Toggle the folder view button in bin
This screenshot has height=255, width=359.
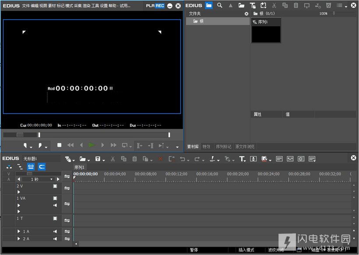pos(209,6)
